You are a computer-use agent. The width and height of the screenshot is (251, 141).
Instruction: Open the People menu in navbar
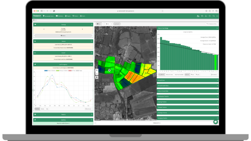pos(68,16)
